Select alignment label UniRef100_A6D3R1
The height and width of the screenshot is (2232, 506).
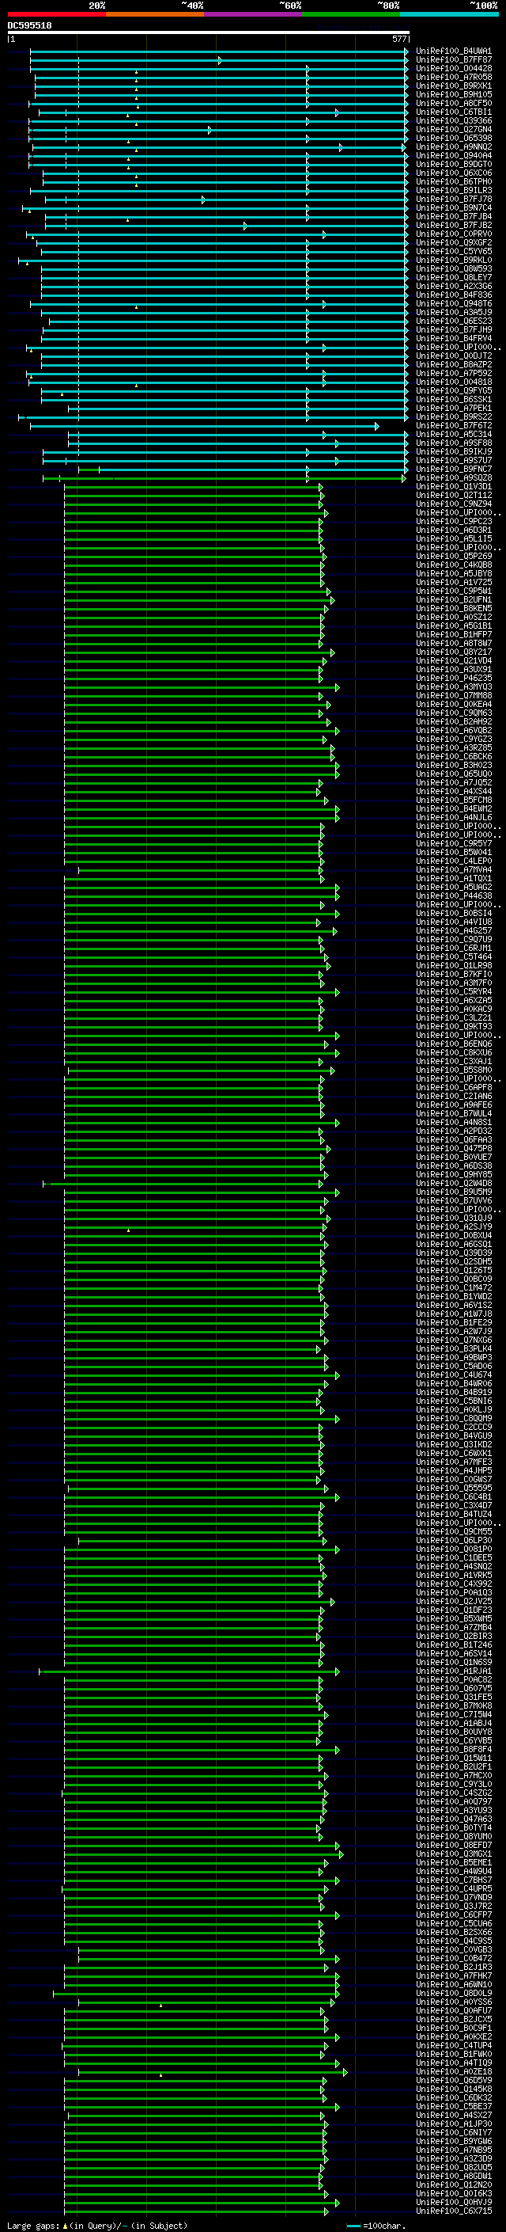[x=454, y=530]
